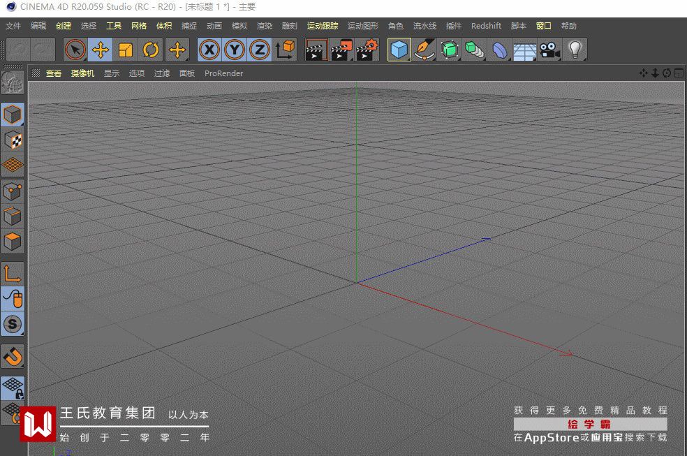687x456 pixels.
Task: Open 捕捉 menu
Action: coord(189,26)
